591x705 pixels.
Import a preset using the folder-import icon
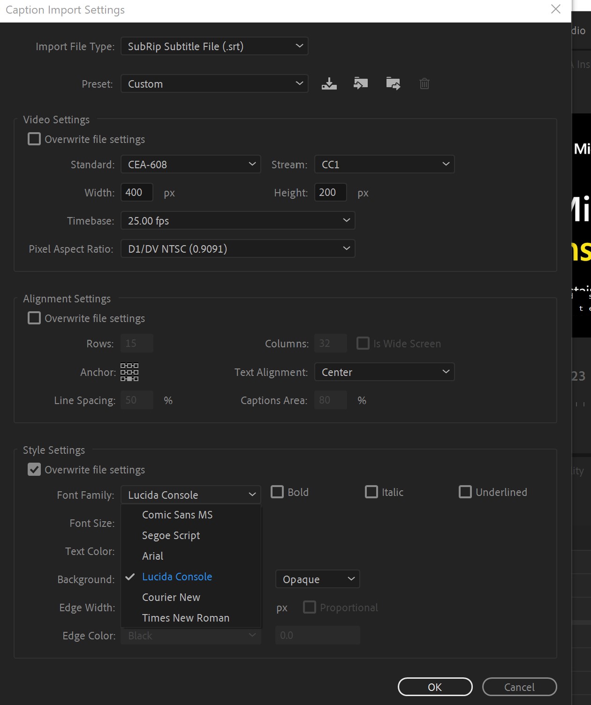click(x=361, y=83)
